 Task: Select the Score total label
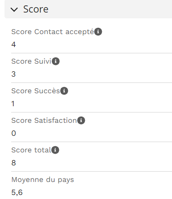(31, 150)
